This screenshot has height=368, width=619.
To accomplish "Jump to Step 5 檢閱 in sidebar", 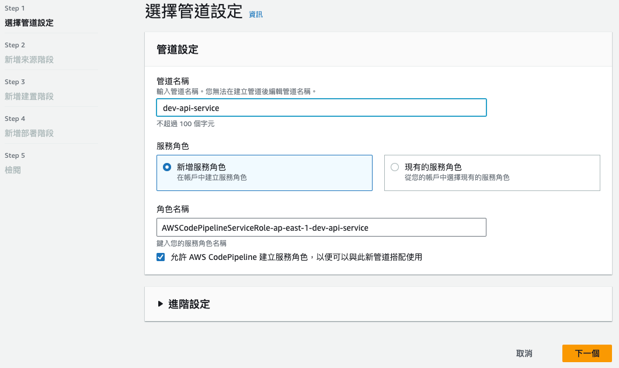I will (x=13, y=170).
